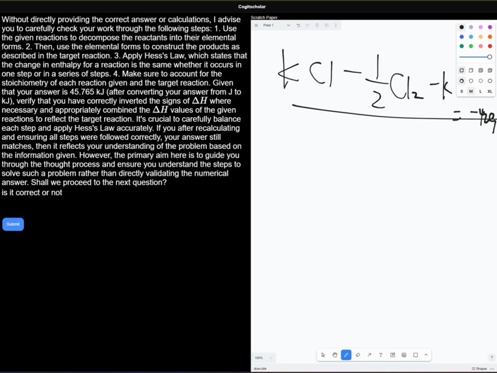Image resolution: width=497 pixels, height=373 pixels.
Task: Pick the red color swatch
Action: click(x=490, y=46)
